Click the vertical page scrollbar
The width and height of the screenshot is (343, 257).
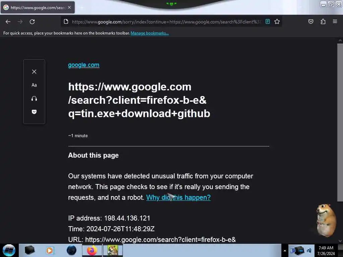(x=340, y=122)
